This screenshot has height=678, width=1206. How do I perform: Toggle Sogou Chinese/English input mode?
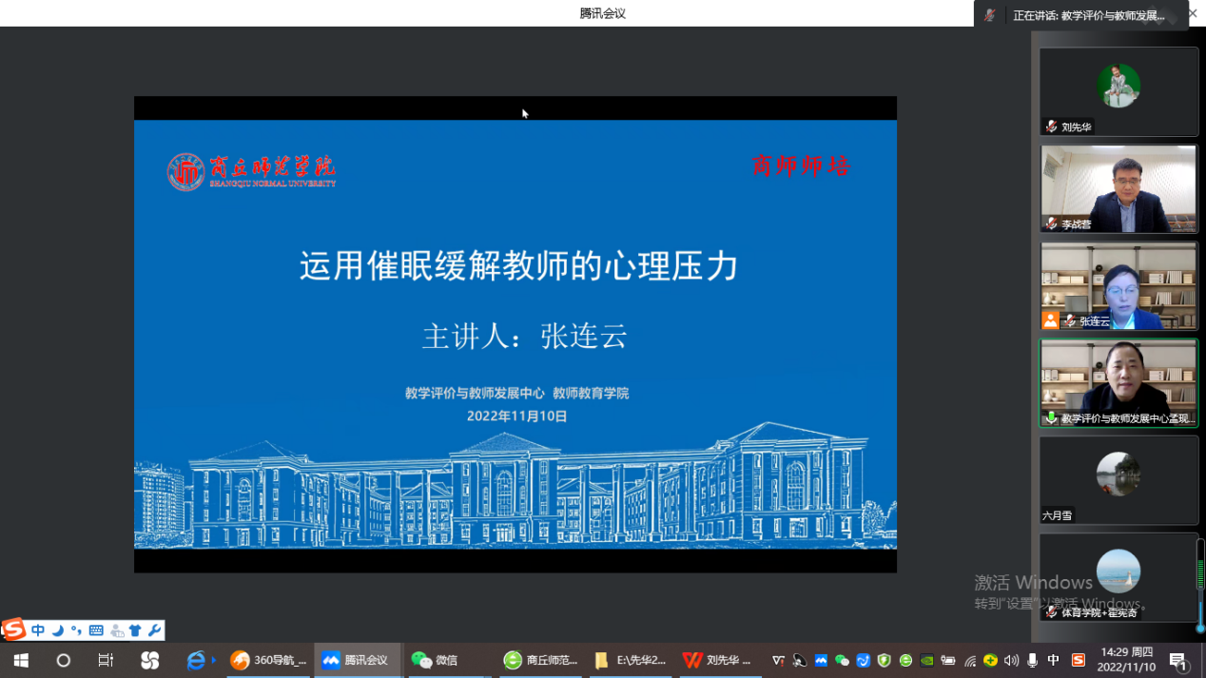38,630
